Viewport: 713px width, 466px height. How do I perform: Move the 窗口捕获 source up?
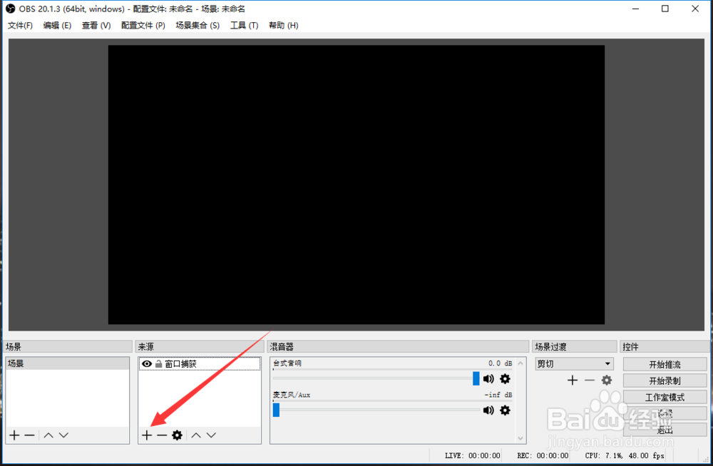pos(195,435)
